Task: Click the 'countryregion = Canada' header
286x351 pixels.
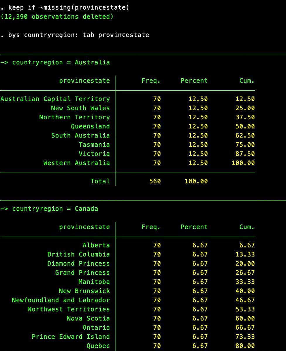Action: tap(55, 209)
